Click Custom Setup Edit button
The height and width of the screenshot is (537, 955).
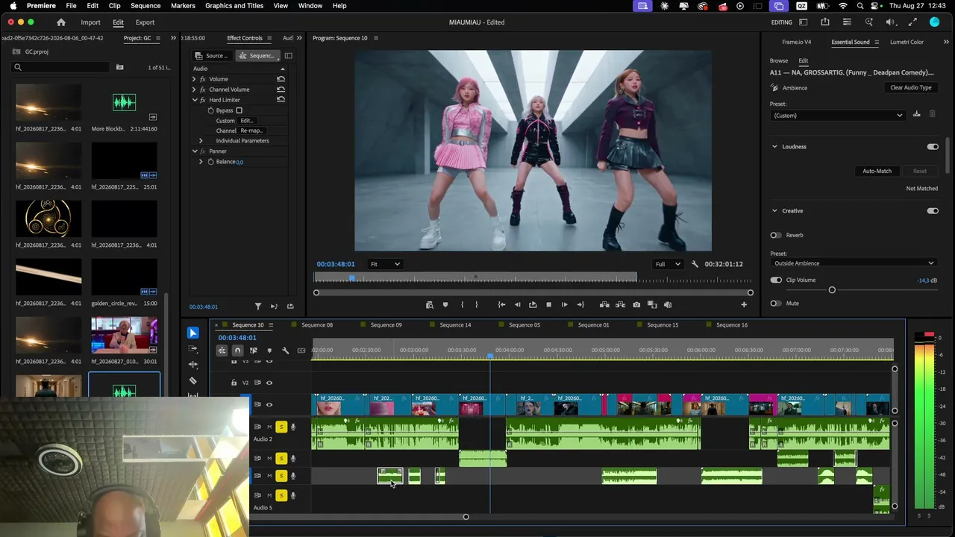[x=247, y=121]
